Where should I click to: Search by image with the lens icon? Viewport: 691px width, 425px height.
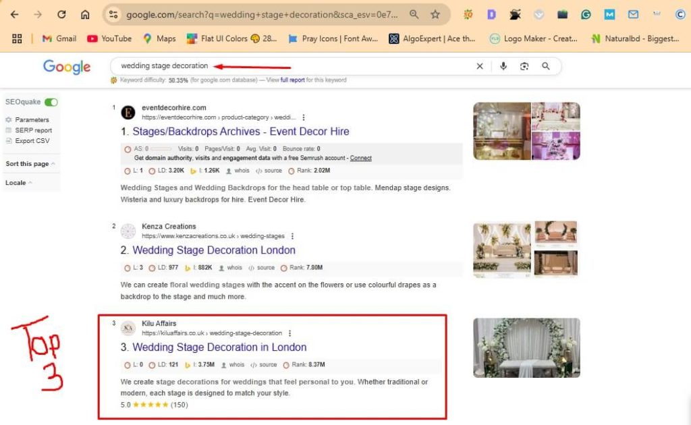pos(524,66)
